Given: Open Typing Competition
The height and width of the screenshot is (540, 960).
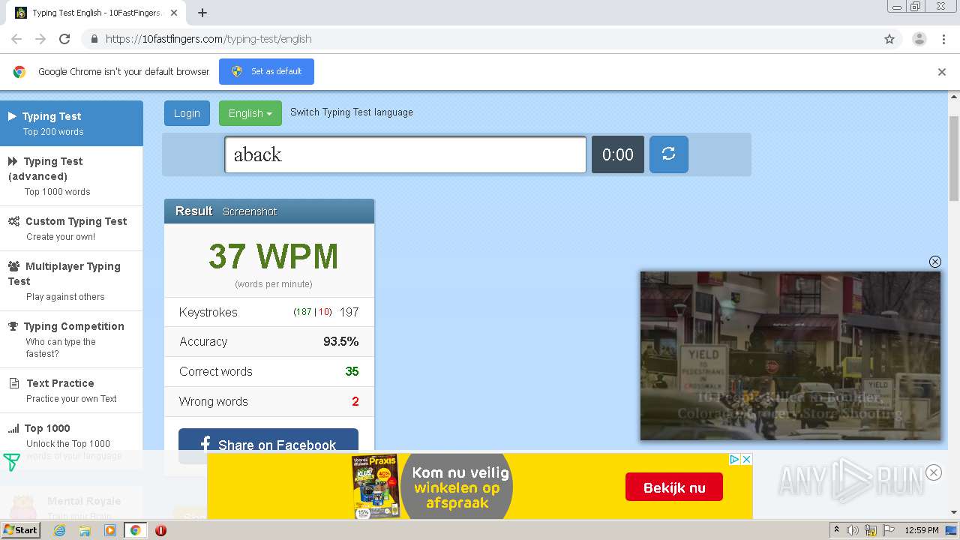Looking at the screenshot, I should [71, 339].
